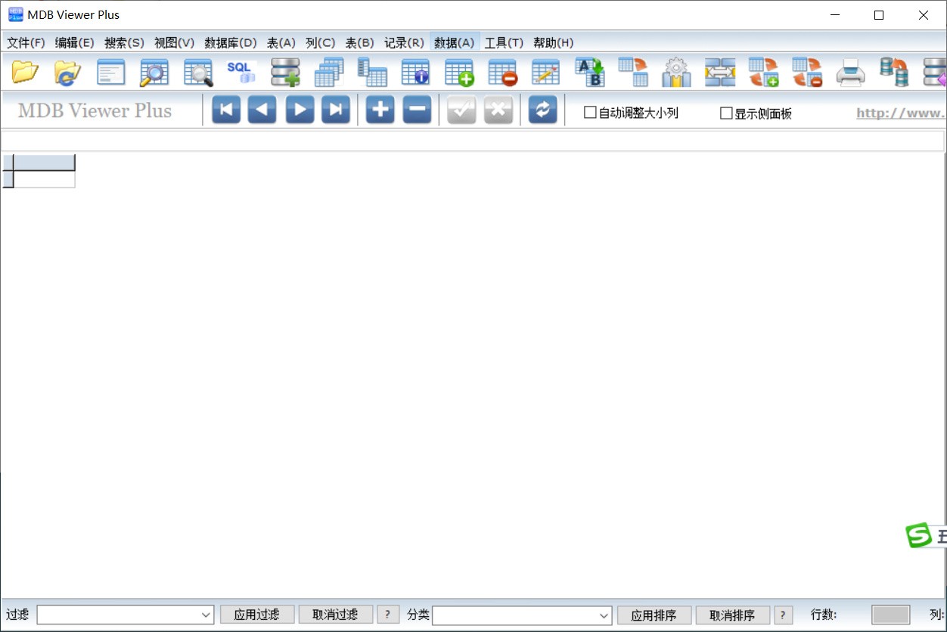Open the 记录(R) menu
The image size is (947, 632).
pyautogui.click(x=404, y=42)
